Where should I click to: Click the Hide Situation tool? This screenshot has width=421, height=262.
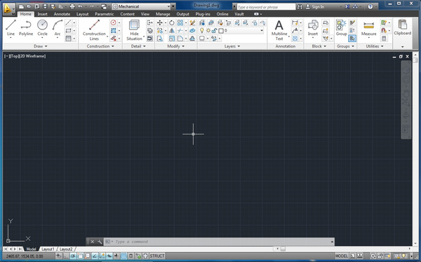point(134,29)
